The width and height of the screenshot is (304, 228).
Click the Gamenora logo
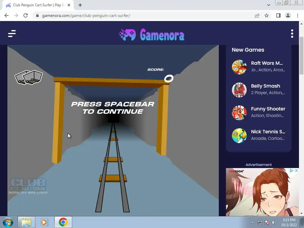(152, 35)
